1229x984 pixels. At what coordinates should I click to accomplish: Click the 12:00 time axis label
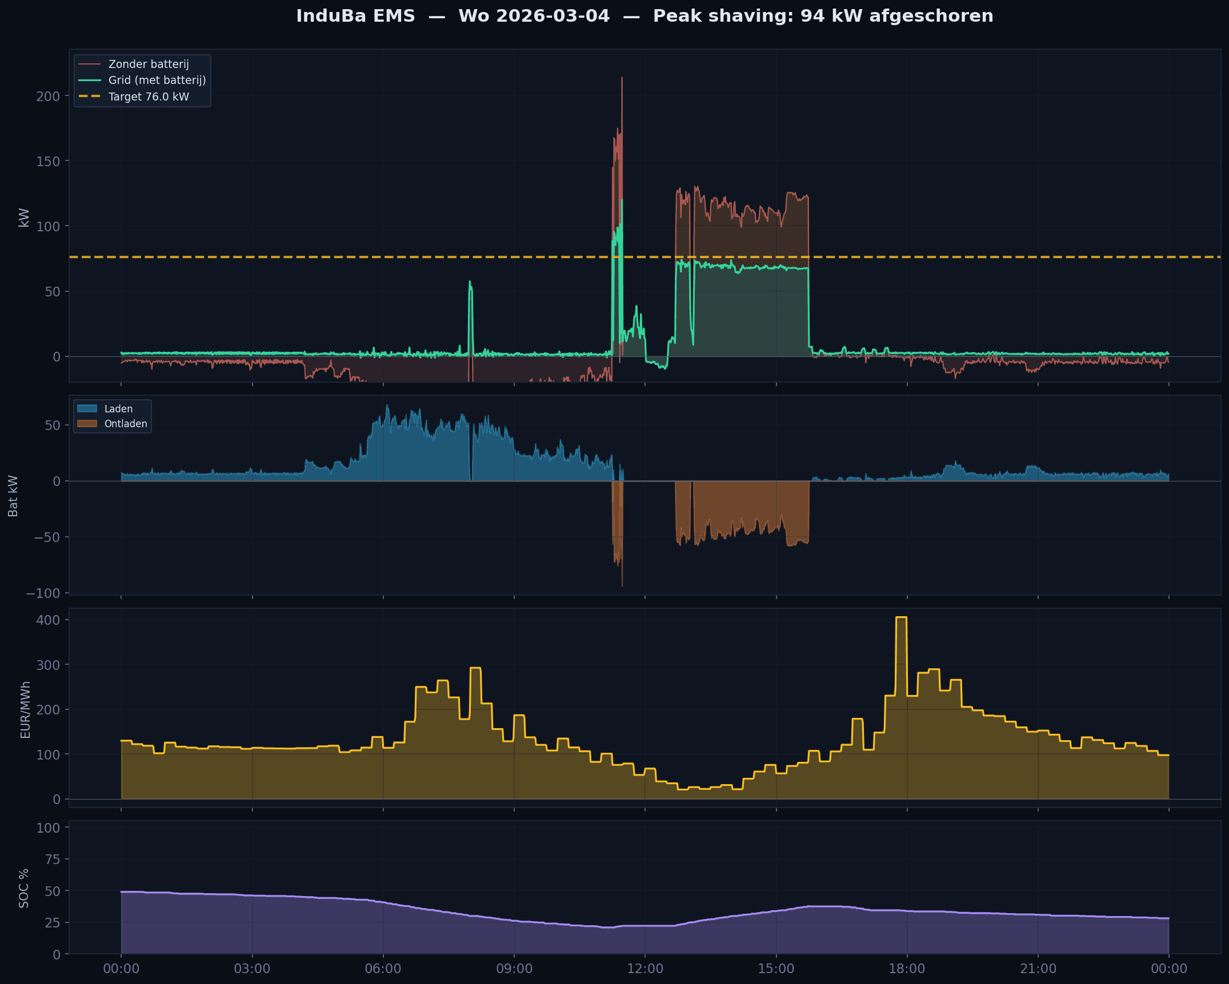coord(644,969)
